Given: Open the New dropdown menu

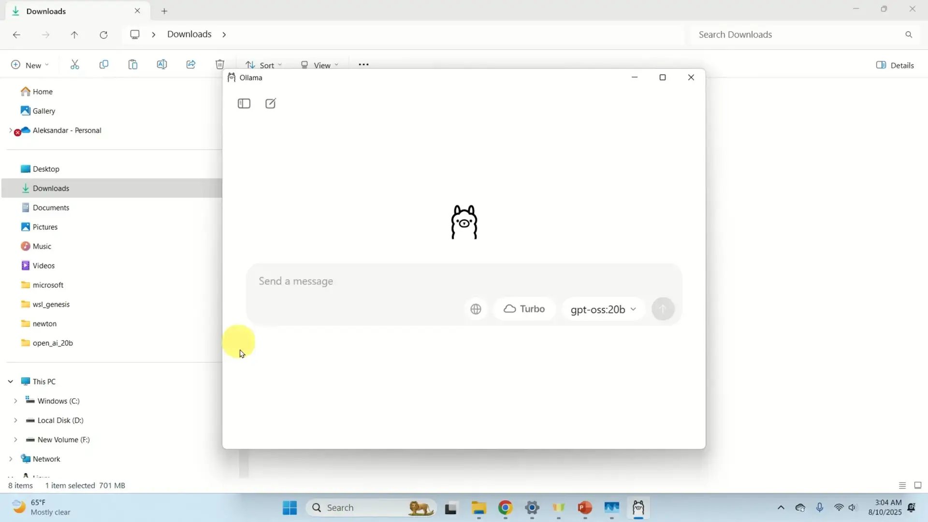Looking at the screenshot, I should click(x=30, y=65).
